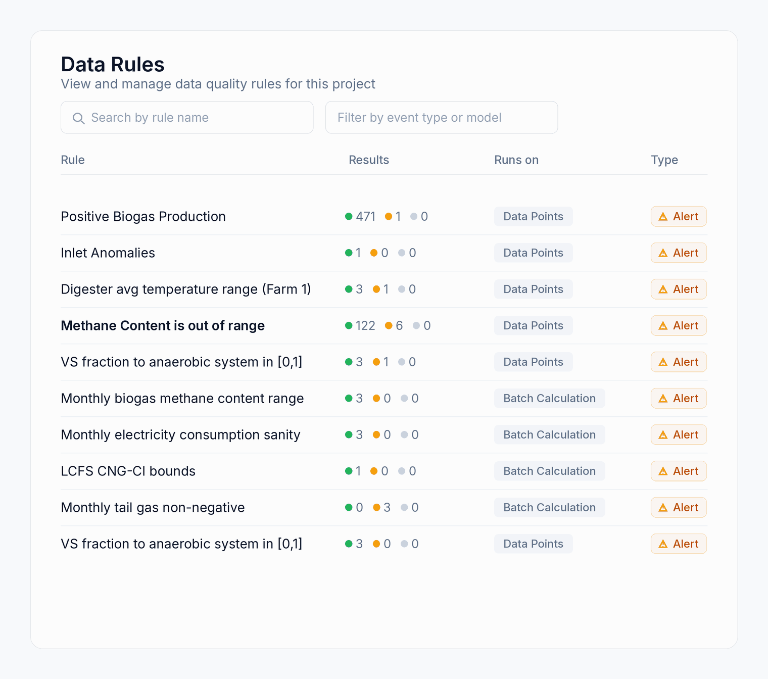This screenshot has width=768, height=679.
Task: Click green 3 count for Monthly electricity consumption sanity
Action: pos(354,434)
